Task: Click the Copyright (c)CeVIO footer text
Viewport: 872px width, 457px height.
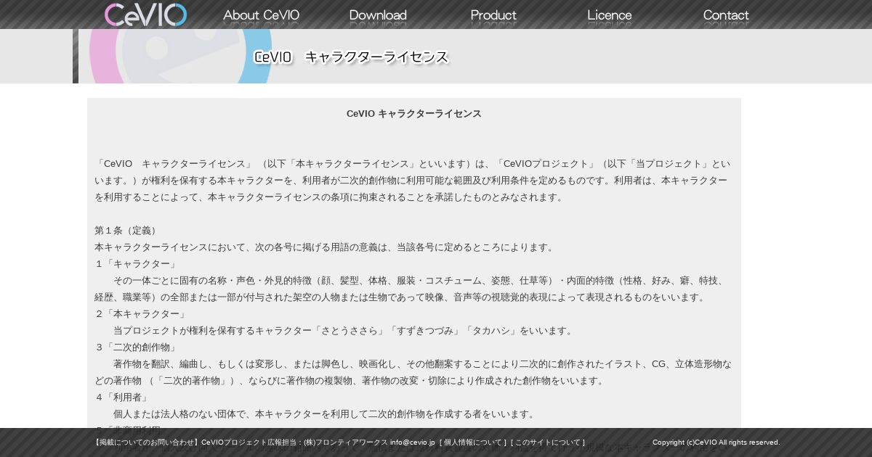Action: [x=716, y=442]
